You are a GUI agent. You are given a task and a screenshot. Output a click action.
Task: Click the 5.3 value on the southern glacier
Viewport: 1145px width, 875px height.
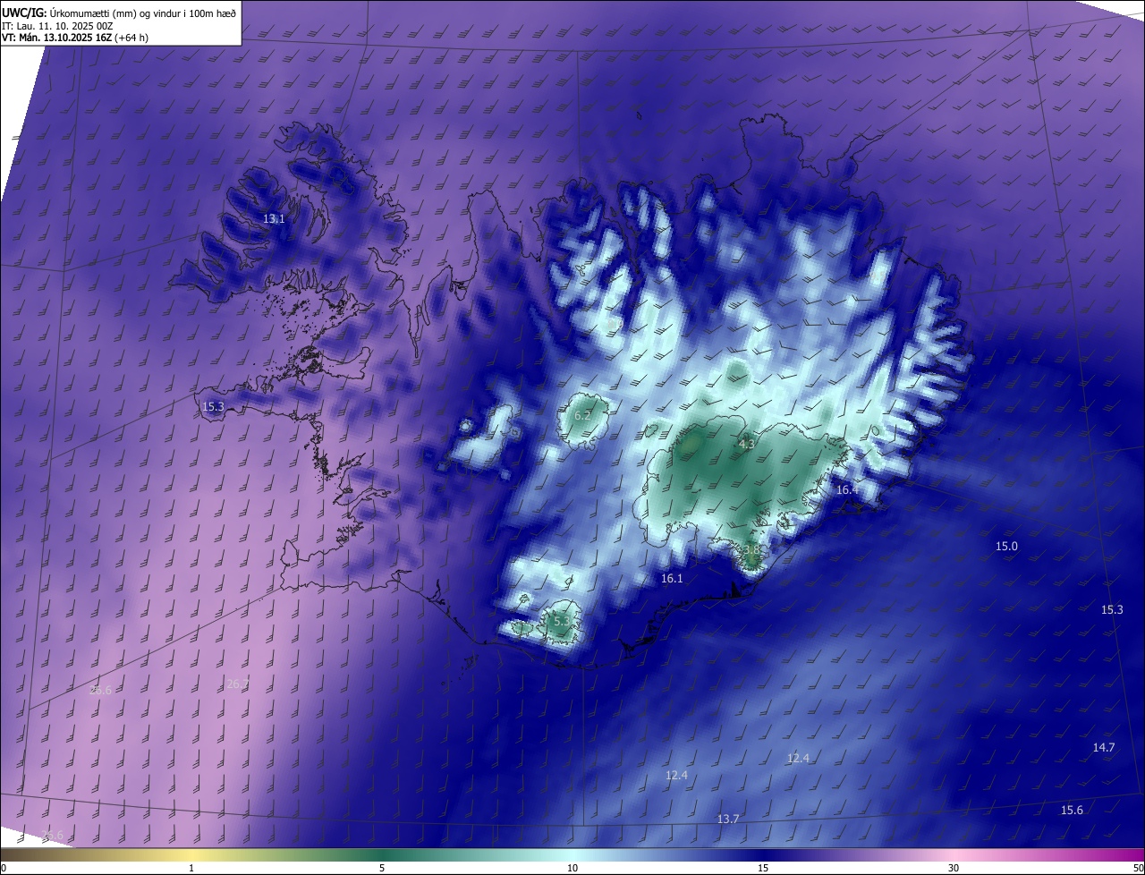[562, 621]
